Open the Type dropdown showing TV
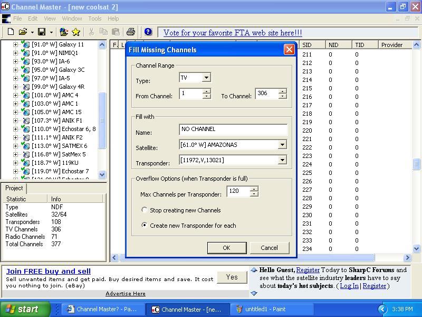The width and height of the screenshot is (422, 317). pyautogui.click(x=206, y=78)
